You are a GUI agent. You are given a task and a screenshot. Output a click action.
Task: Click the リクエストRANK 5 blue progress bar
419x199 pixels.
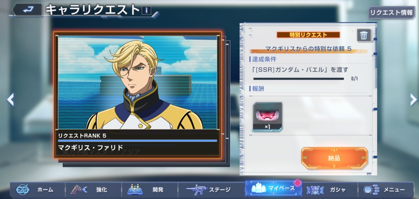click(137, 141)
